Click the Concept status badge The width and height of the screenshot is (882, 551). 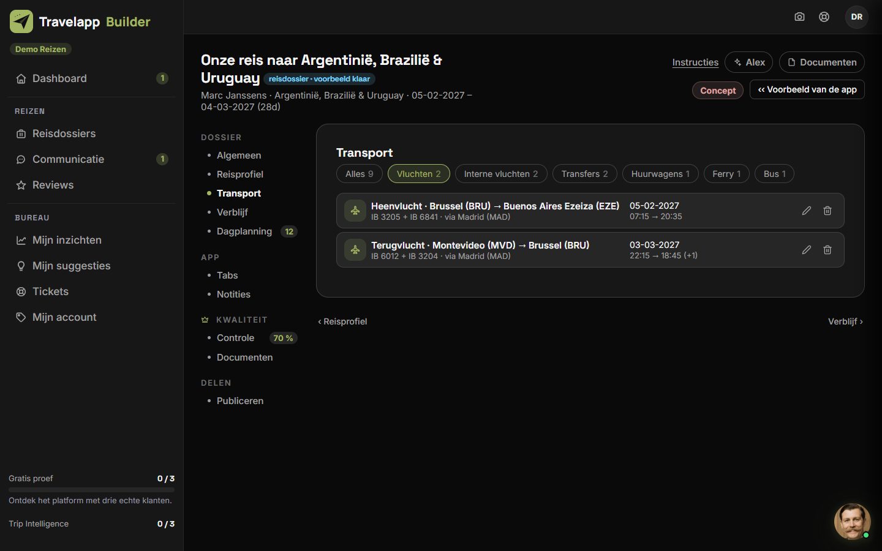coord(718,91)
